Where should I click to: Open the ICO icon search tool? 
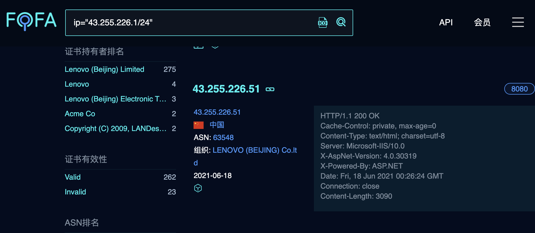click(323, 22)
